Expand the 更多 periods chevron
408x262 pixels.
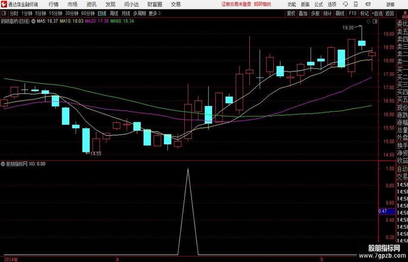coord(159,13)
